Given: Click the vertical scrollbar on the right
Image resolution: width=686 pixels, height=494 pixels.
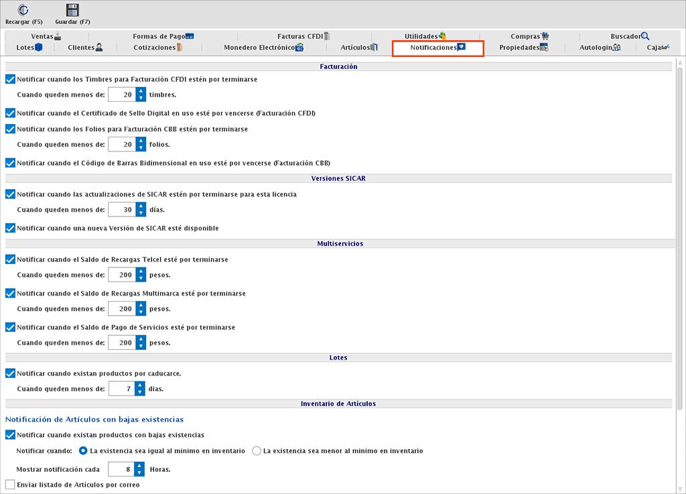Looking at the screenshot, I should pos(679,268).
